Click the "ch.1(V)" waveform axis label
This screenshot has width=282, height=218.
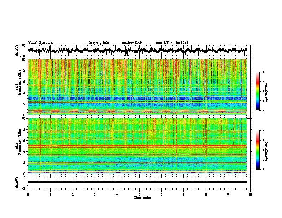click(x=17, y=51)
